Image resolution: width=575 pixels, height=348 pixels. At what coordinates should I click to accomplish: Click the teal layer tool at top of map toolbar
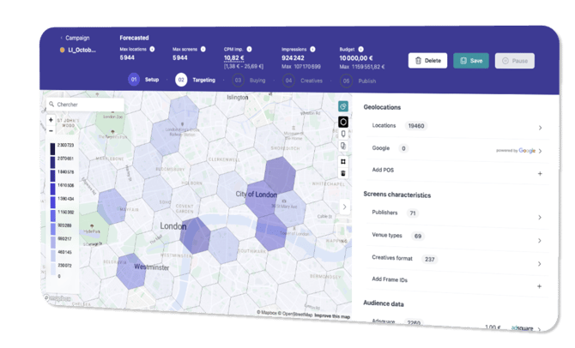[x=343, y=107]
